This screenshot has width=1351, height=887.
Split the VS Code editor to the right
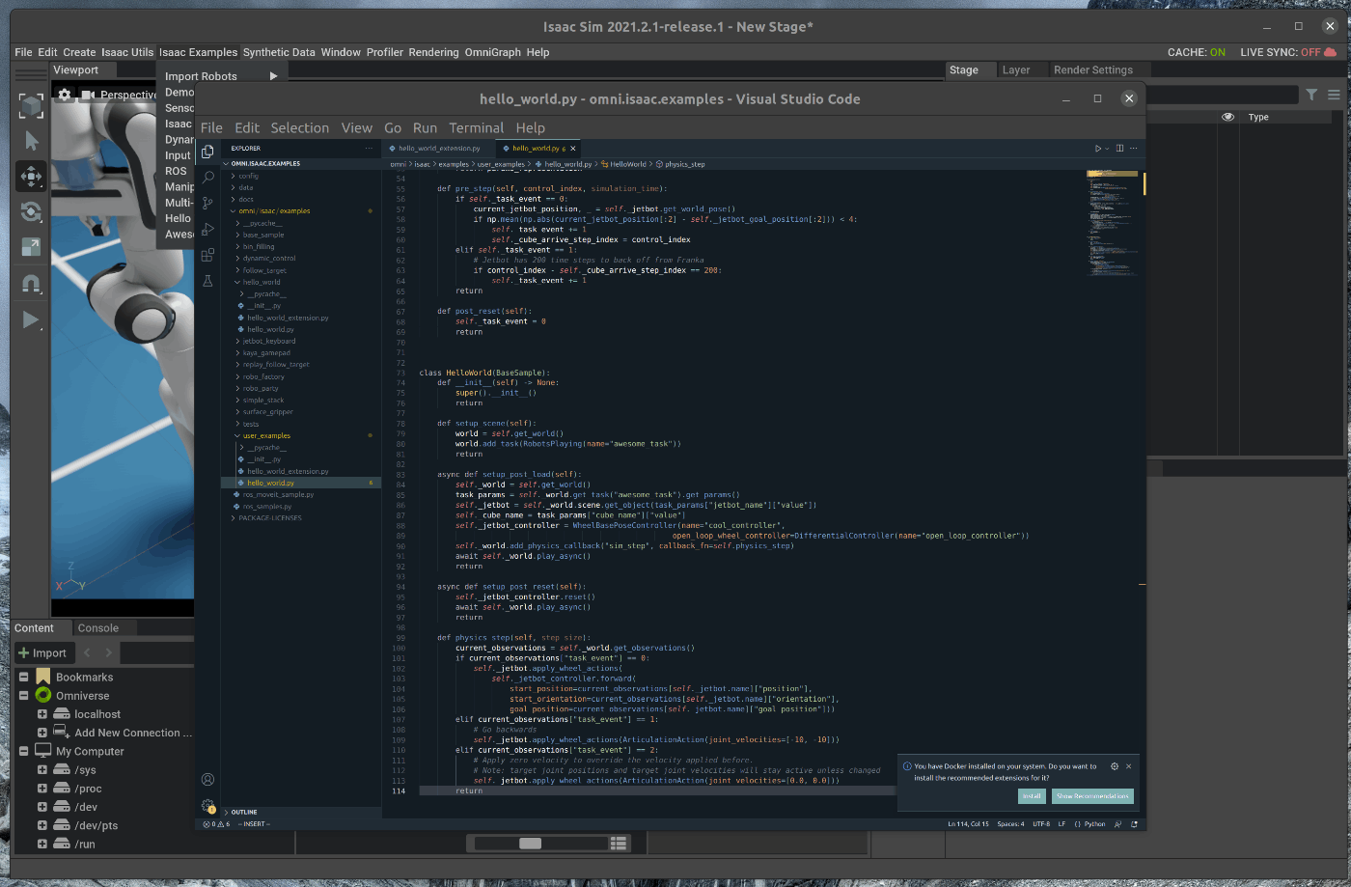[x=1119, y=149]
